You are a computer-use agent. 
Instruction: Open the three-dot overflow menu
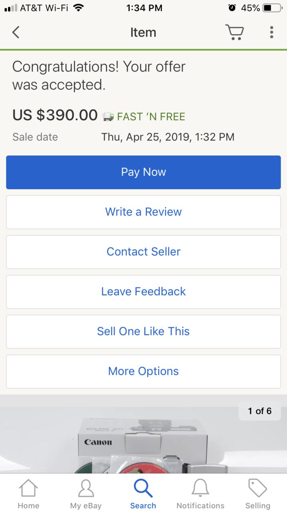[271, 32]
